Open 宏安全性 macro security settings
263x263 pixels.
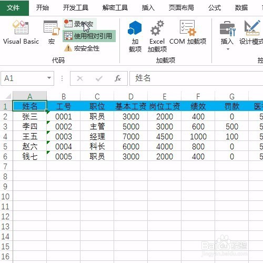(82, 48)
